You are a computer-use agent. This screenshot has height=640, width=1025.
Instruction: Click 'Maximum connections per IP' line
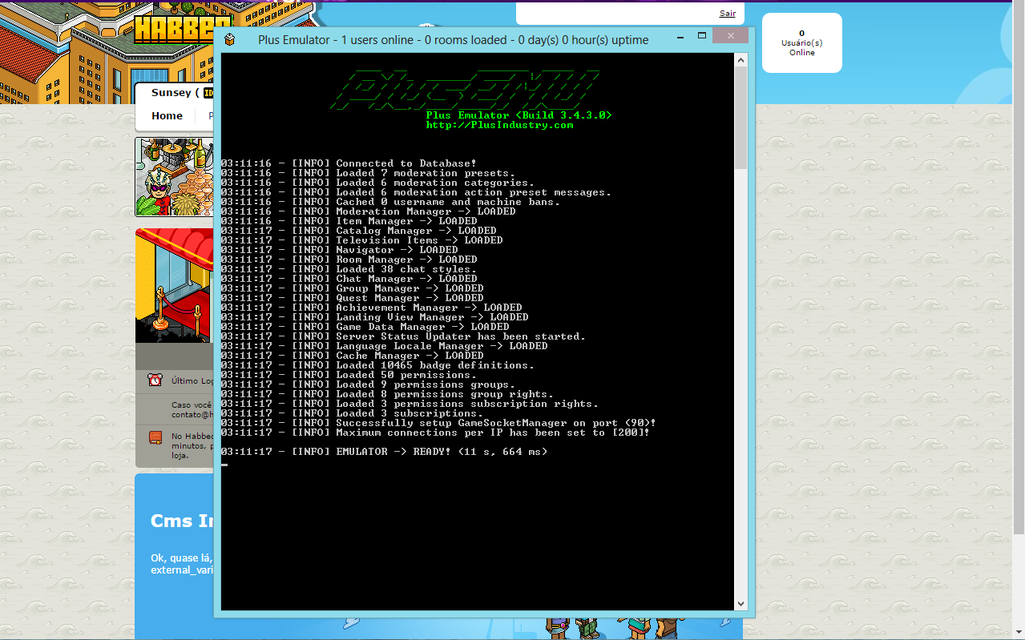[x=435, y=433]
